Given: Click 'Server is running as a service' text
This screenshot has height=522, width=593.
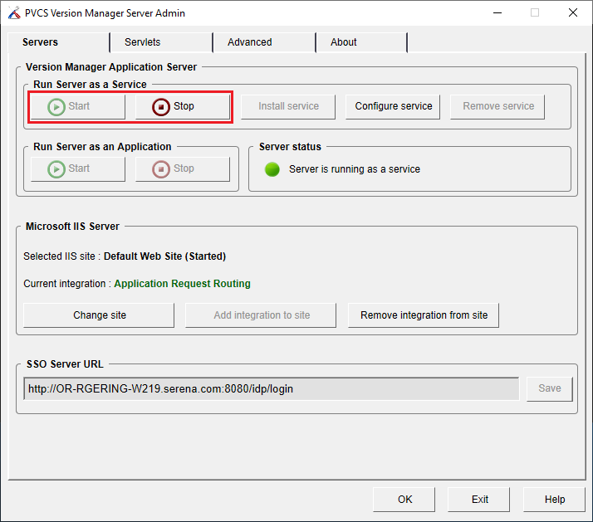Looking at the screenshot, I should coord(355,169).
